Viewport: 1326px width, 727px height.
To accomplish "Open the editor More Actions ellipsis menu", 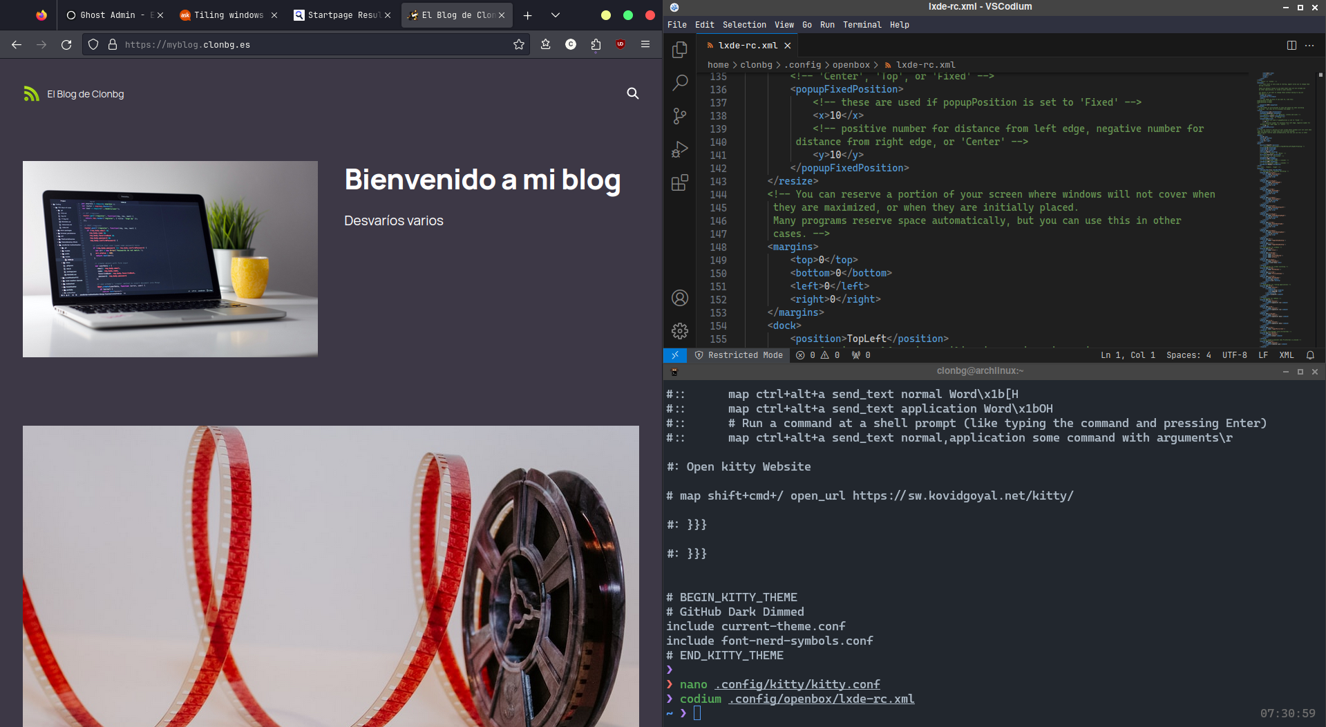I will [x=1309, y=46].
